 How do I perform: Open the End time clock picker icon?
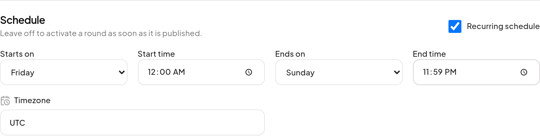click(524, 72)
